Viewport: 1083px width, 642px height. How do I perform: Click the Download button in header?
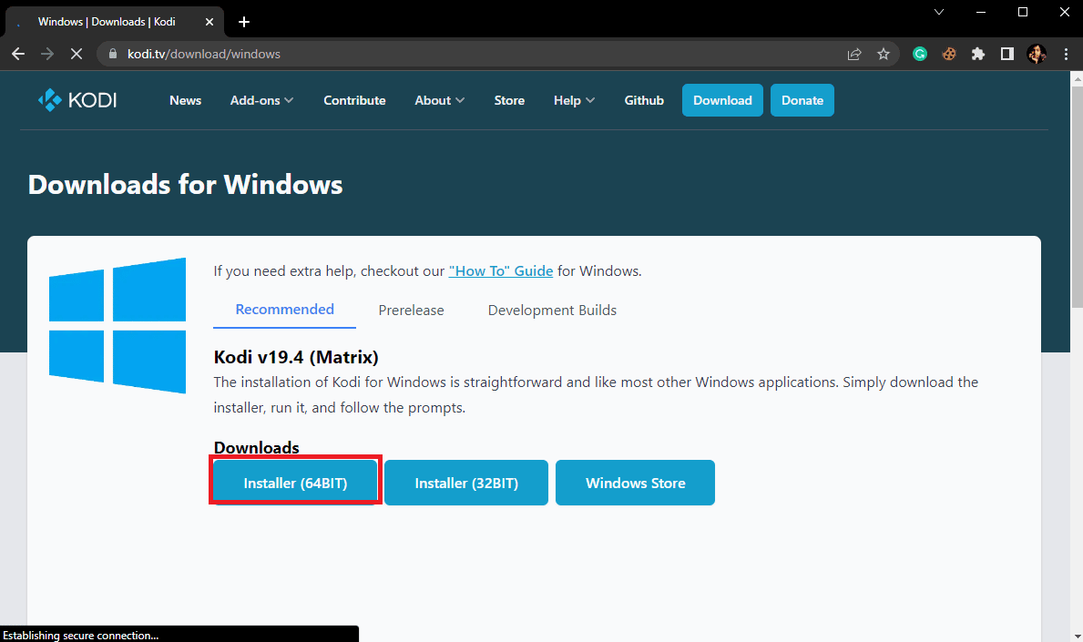722,100
